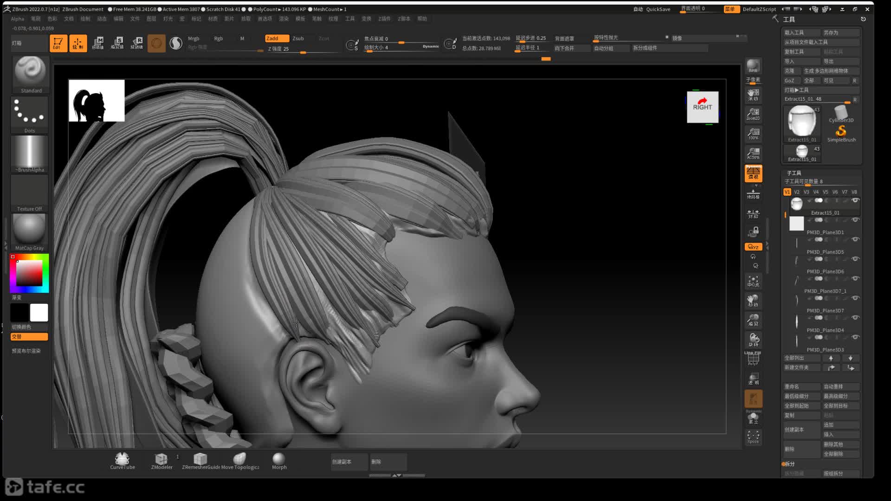
Task: Select the Scale gizmo (缩放轴) icon
Action: 117,43
